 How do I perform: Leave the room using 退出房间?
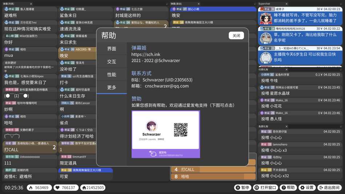[x=330, y=187]
